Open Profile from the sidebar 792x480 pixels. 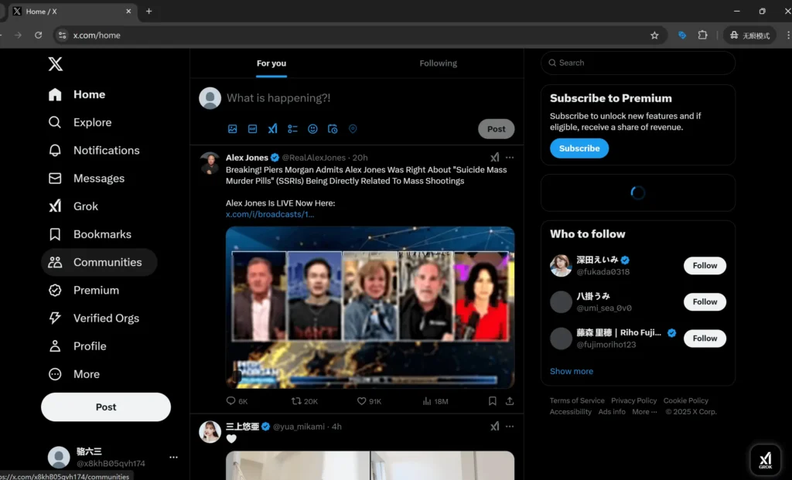point(77,346)
